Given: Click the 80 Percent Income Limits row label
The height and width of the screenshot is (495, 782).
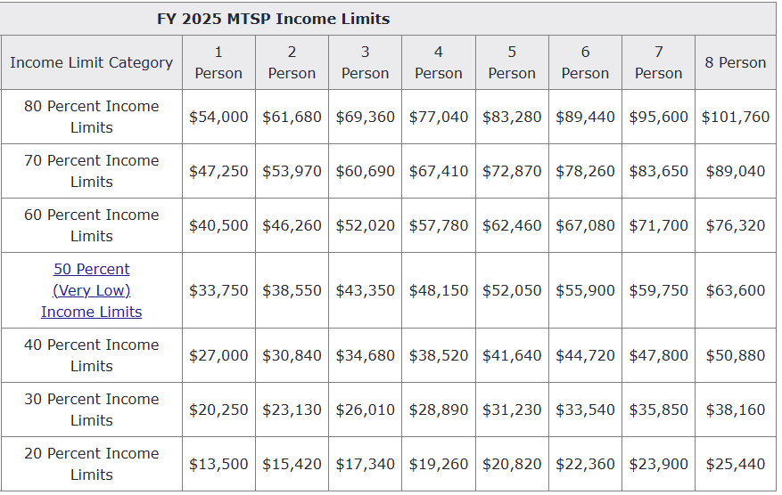Looking at the screenshot, I should pyautogui.click(x=91, y=117).
